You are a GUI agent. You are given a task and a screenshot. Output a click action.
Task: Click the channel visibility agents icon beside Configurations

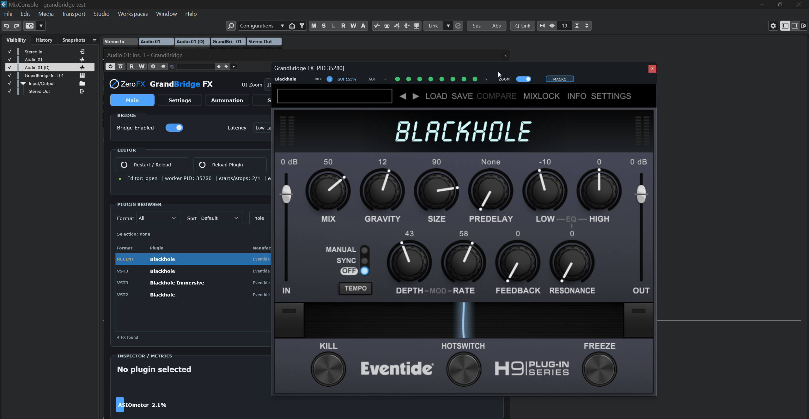pos(292,26)
